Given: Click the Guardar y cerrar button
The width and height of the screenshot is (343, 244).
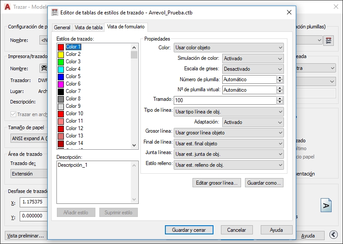Looking at the screenshot, I should 189,230.
